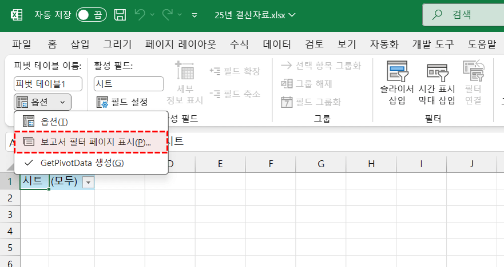Switch to the 개발 도구 tab
The height and width of the screenshot is (267, 504).
(433, 44)
